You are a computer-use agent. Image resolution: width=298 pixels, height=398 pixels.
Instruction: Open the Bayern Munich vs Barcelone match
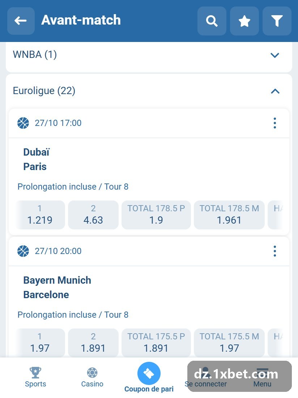[57, 287]
